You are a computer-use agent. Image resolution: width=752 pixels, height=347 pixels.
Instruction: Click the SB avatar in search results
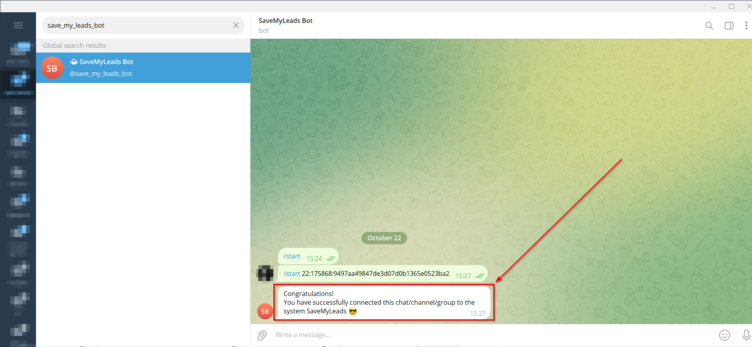[52, 68]
